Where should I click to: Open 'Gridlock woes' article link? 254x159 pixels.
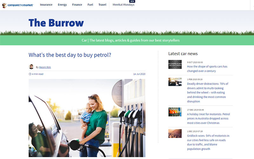click(x=208, y=142)
